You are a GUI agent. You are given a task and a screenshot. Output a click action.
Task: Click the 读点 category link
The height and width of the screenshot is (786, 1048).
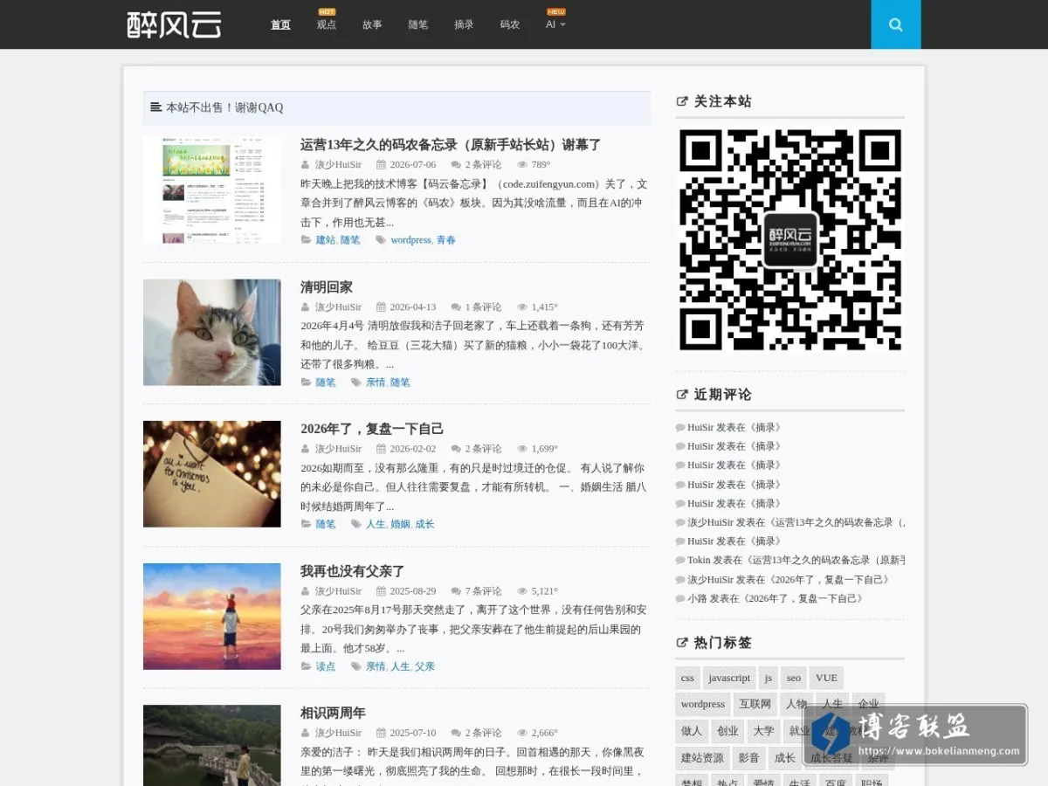point(326,666)
